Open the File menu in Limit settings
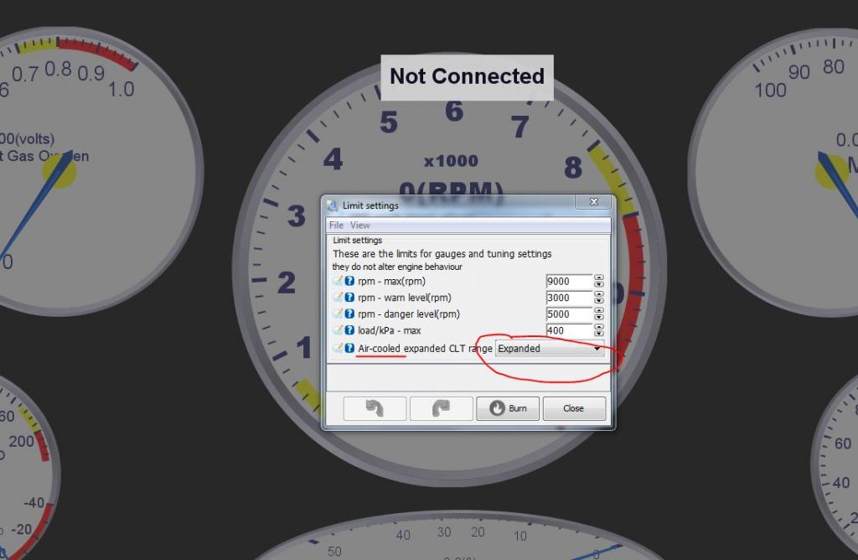This screenshot has height=560, width=858. coord(336,225)
